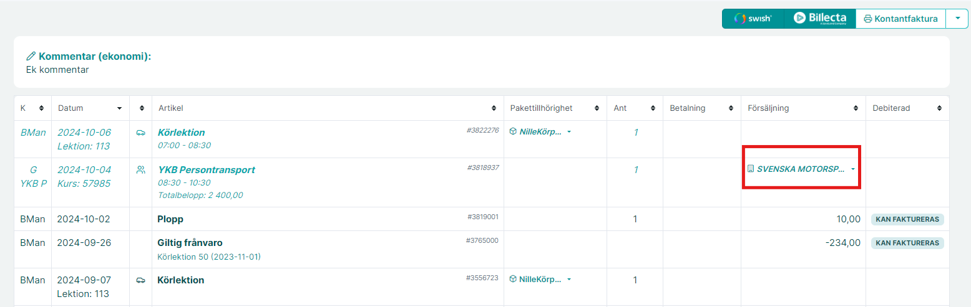Expand the dropdown arrow beside Kontantfaktura
Viewport: 971px width, 307px height.
(957, 19)
